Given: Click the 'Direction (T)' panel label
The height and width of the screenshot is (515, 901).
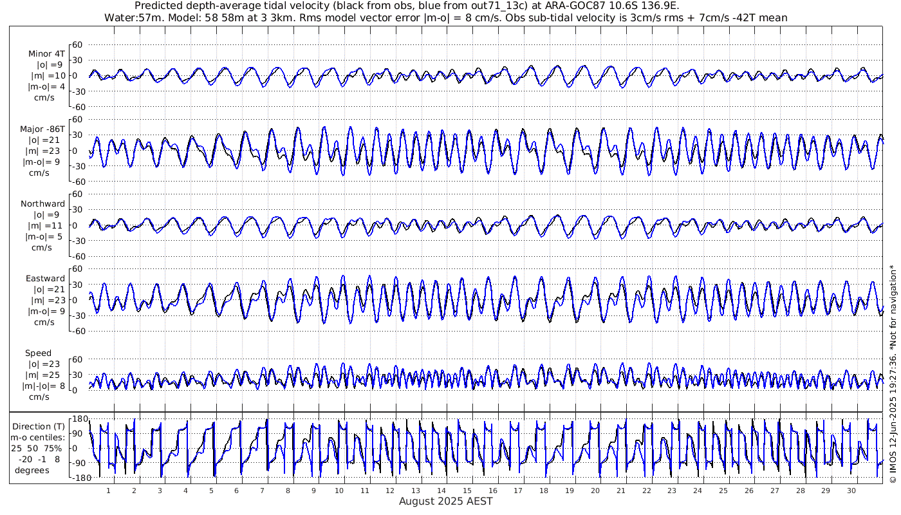Looking at the screenshot, I should (39, 426).
